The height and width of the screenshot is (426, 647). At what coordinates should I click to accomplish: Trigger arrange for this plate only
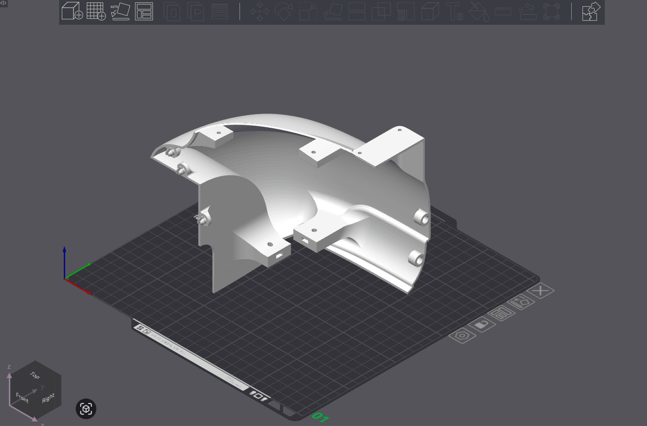tap(502, 313)
